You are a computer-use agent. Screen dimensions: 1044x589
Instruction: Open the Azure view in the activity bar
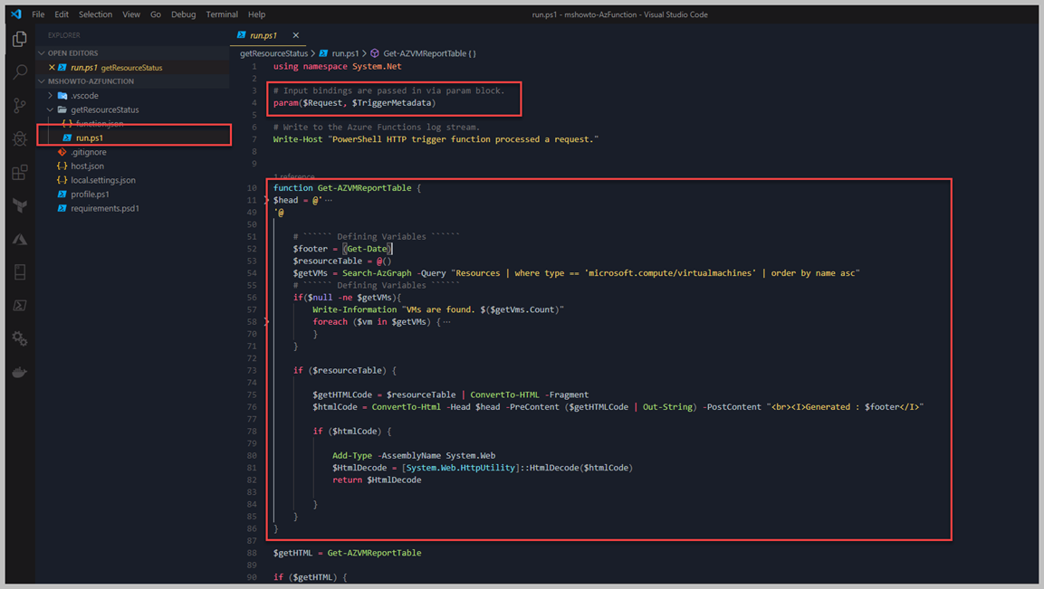click(20, 239)
